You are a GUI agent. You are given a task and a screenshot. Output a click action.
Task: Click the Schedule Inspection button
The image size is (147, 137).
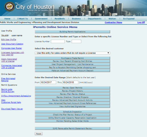73,112
